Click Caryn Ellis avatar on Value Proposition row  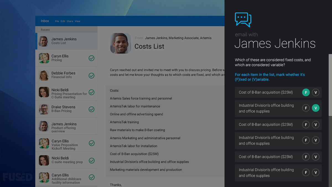44,143
